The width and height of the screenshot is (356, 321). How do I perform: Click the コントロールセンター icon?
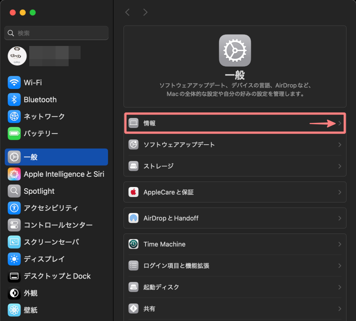pos(14,225)
